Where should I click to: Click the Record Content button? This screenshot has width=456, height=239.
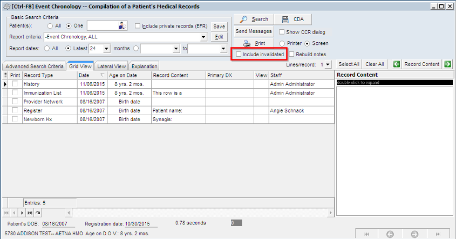pos(421,64)
